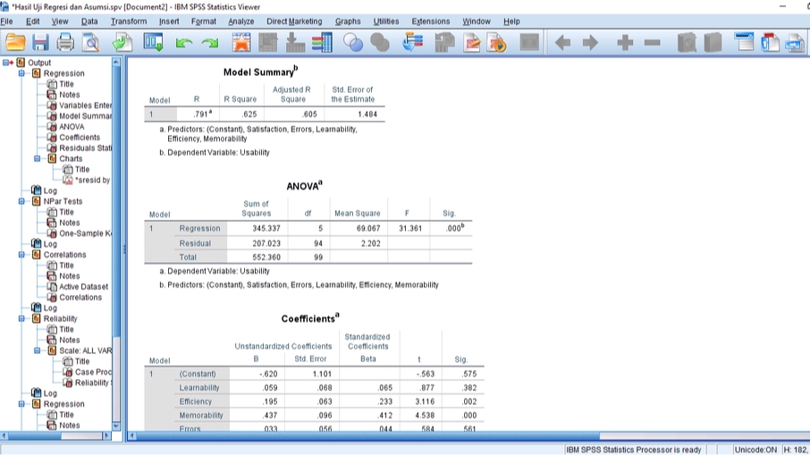Collapse the root Output node
The image size is (810, 455).
point(5,63)
